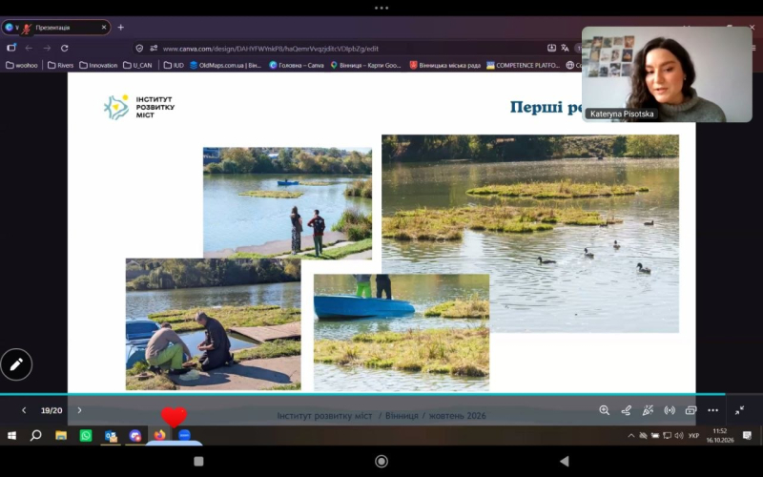Open a new browser tab
This screenshot has width=763, height=477.
pos(121,28)
